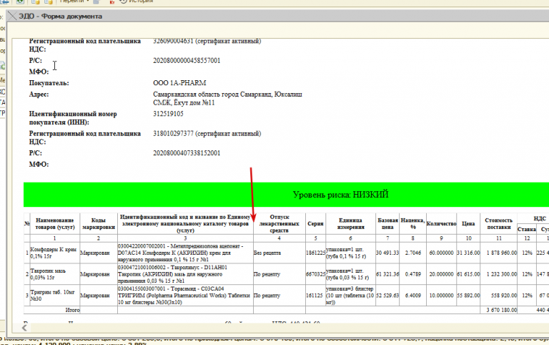Click По рецепту in the Такропик row
The width and height of the screenshot is (549, 345).
[279, 274]
